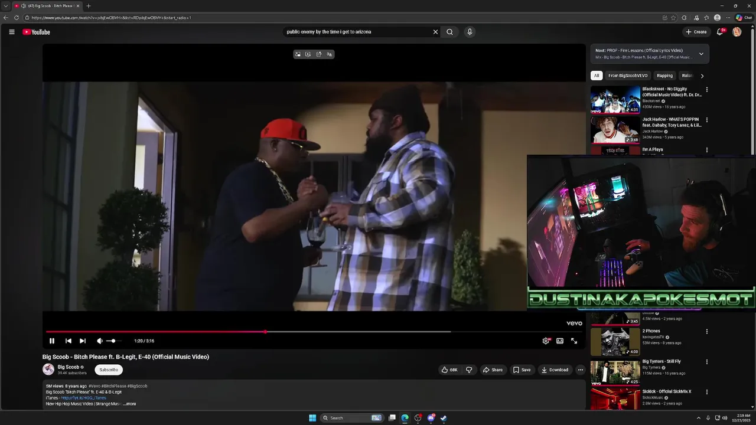This screenshot has width=756, height=425.
Task: Open the Big Tymers Still Fly thumbnail
Action: (x=615, y=372)
